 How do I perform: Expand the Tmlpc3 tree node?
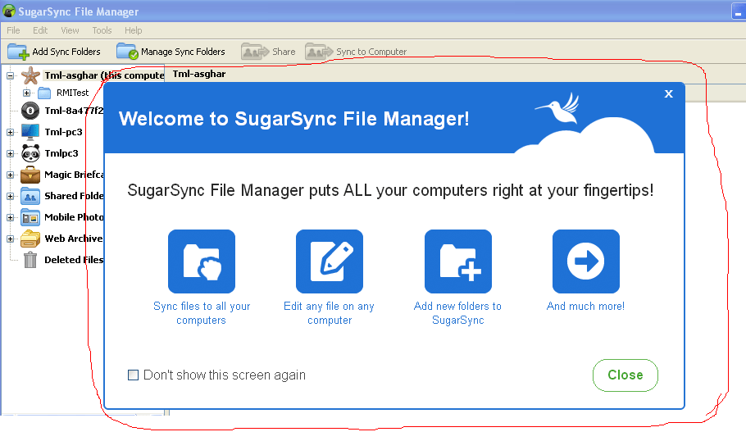click(10, 153)
